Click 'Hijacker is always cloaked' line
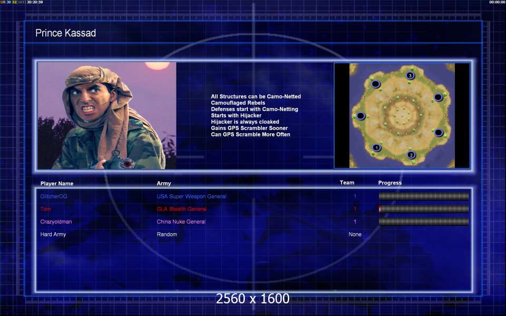This screenshot has width=506, height=316. point(245,122)
